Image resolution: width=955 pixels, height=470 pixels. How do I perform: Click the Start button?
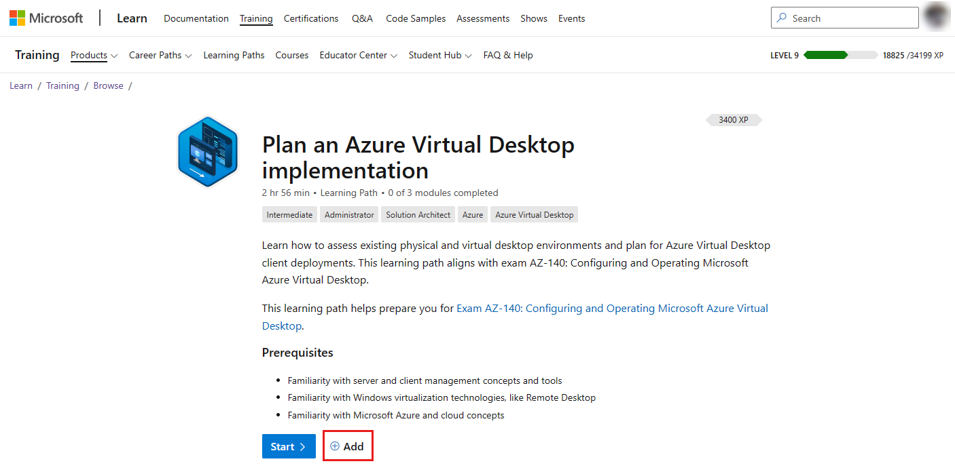[289, 446]
